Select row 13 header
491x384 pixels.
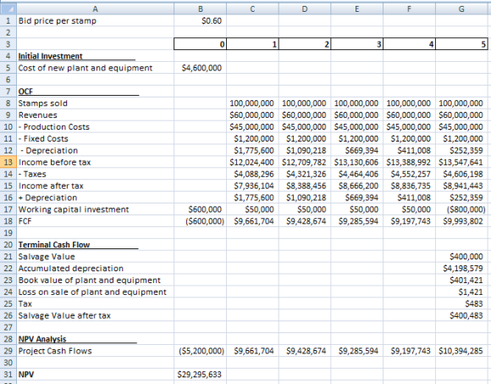coord(8,163)
